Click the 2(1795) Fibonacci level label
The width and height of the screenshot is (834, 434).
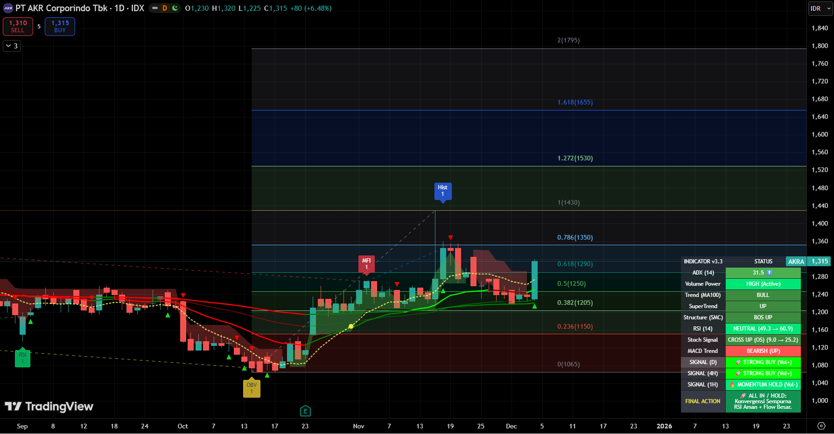(568, 40)
